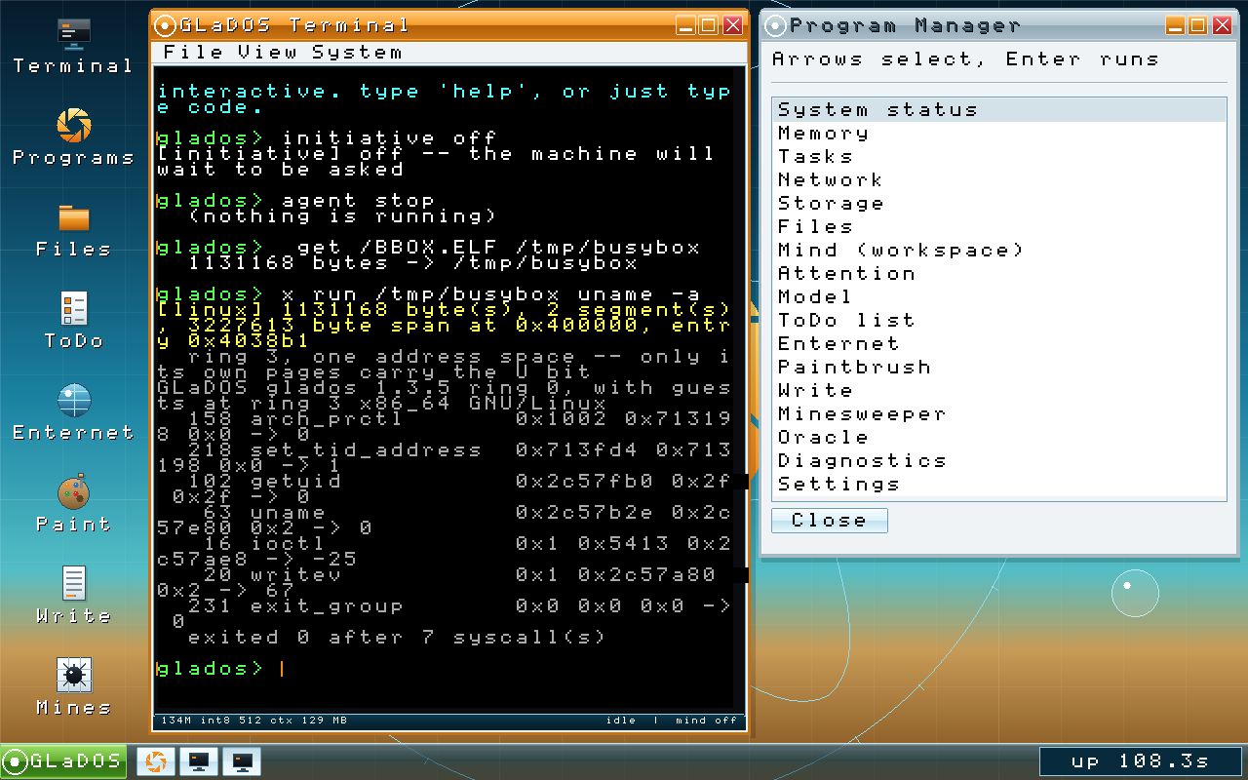
Task: Open the Paint palette desktop icon
Action: (73, 505)
